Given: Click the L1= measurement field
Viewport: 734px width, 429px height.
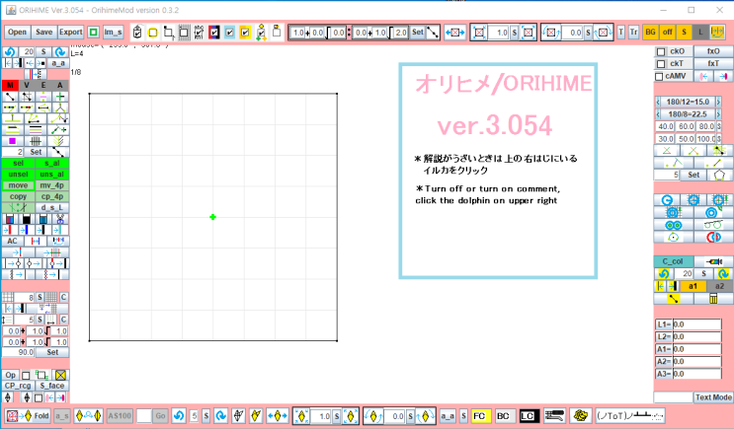Looking at the screenshot, I should (697, 324).
